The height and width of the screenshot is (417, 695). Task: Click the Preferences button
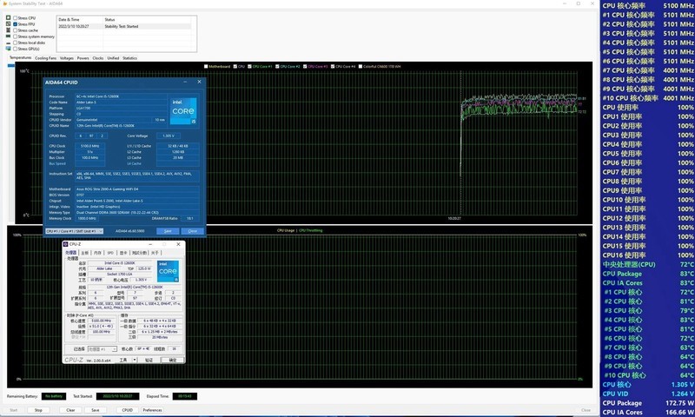click(x=152, y=409)
